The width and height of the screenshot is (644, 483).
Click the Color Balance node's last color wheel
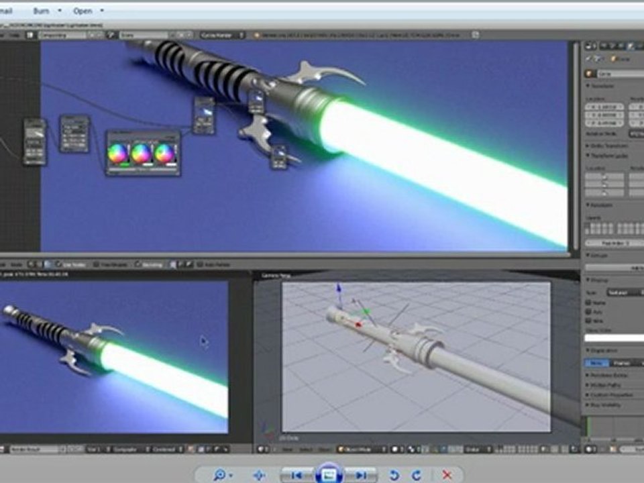click(165, 153)
